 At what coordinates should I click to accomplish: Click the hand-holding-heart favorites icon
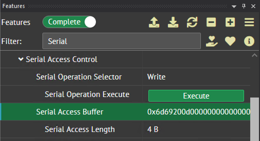212,41
